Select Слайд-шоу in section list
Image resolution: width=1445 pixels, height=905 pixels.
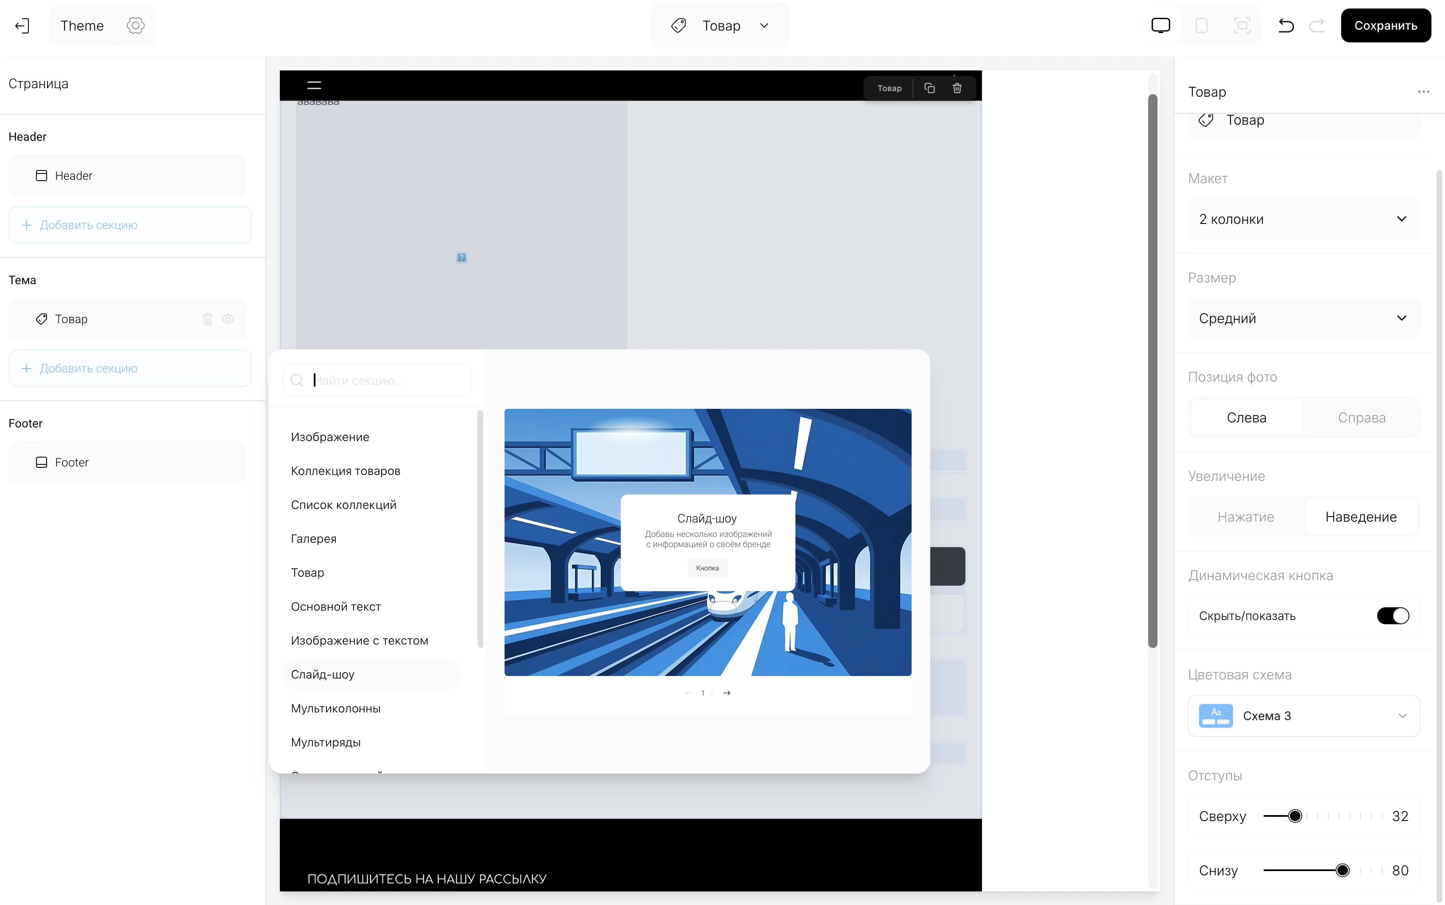(x=371, y=675)
